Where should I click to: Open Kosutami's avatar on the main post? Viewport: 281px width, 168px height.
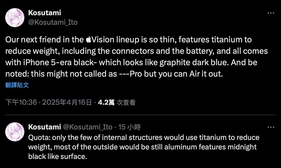pyautogui.click(x=15, y=17)
